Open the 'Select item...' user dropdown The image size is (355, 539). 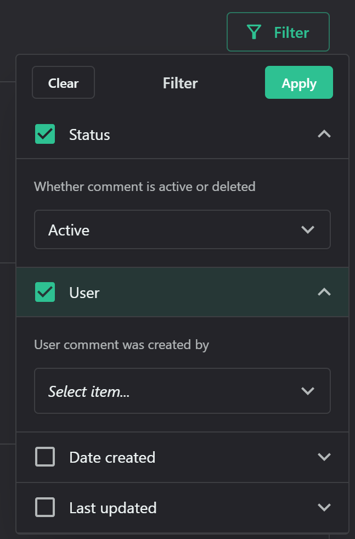pyautogui.click(x=182, y=391)
